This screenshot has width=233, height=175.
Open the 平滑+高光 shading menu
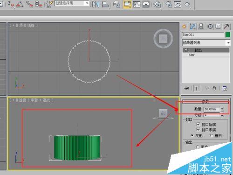40,100
